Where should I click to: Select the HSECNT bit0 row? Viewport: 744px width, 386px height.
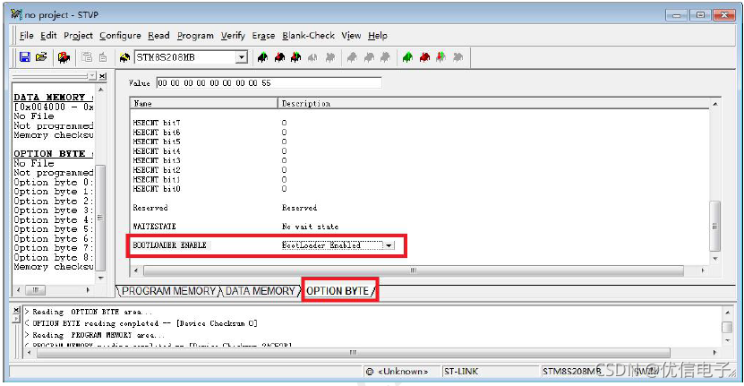click(157, 189)
